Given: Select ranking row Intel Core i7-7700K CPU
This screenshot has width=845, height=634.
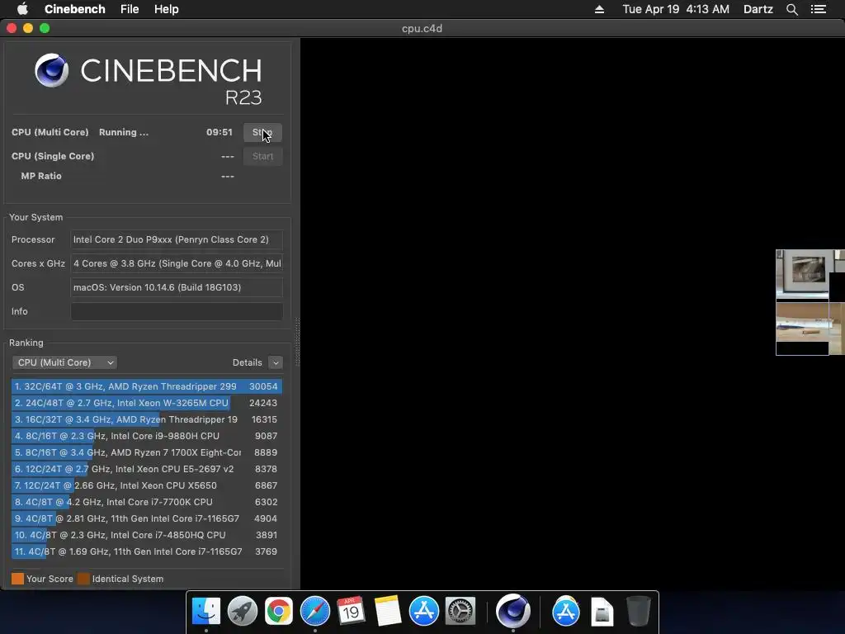Looking at the screenshot, I should click(x=146, y=503).
